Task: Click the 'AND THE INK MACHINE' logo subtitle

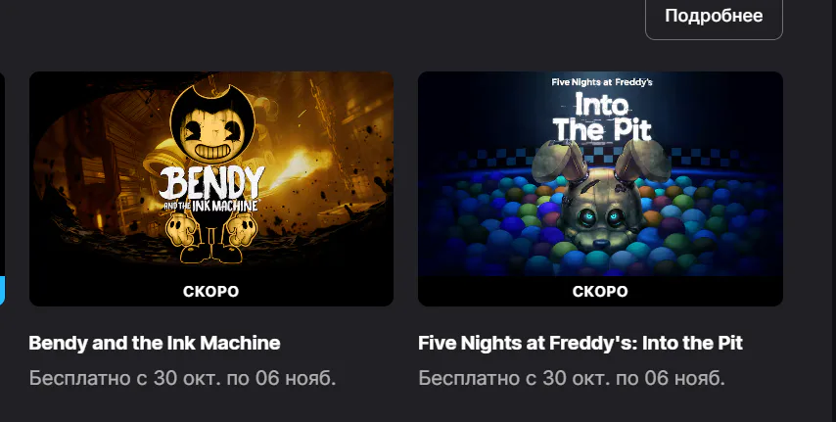Action: click(x=211, y=206)
